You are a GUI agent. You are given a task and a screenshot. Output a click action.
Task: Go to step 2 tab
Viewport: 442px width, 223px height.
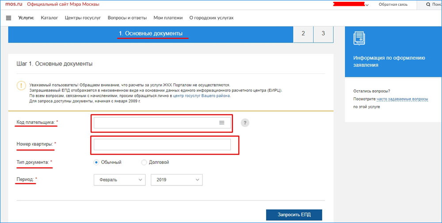(x=303, y=34)
